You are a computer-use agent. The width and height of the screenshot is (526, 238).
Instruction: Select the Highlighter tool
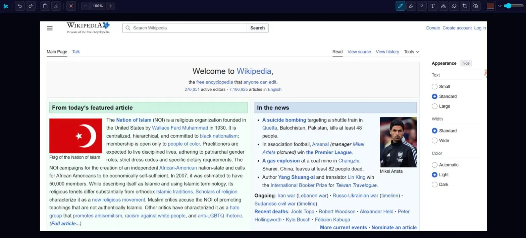[411, 6]
